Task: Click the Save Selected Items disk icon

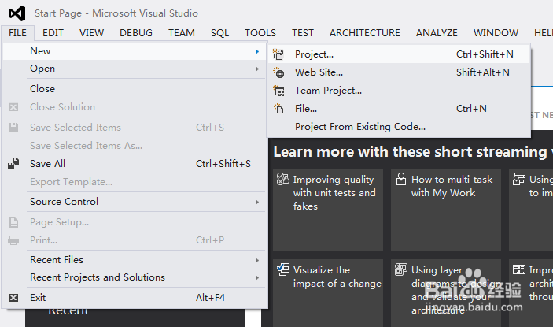Action: pyautogui.click(x=13, y=128)
